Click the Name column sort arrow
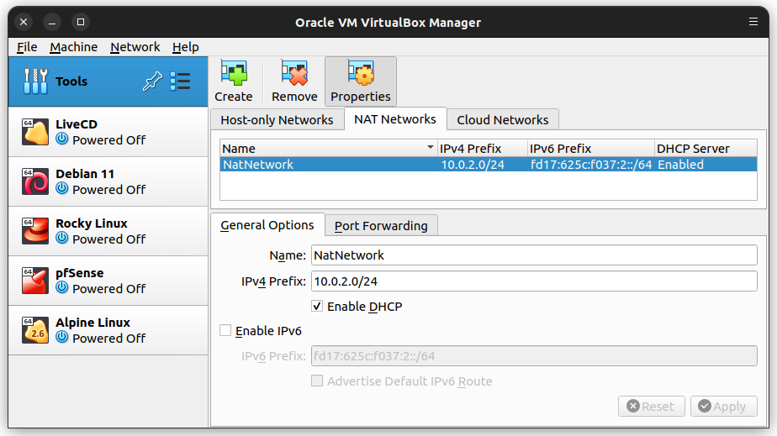The width and height of the screenshot is (777, 436). 431,148
